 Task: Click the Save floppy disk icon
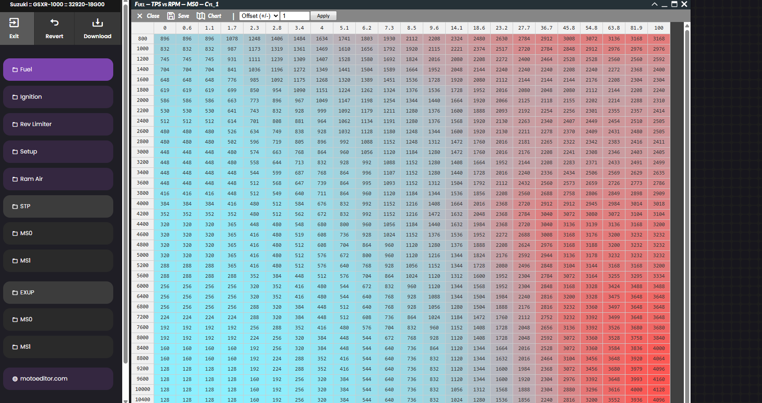(x=171, y=16)
